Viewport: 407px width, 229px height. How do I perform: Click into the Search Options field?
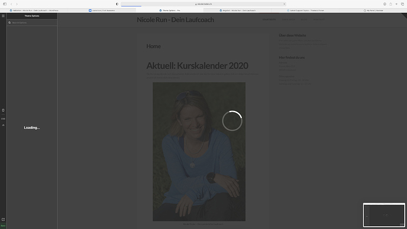pyautogui.click(x=32, y=22)
